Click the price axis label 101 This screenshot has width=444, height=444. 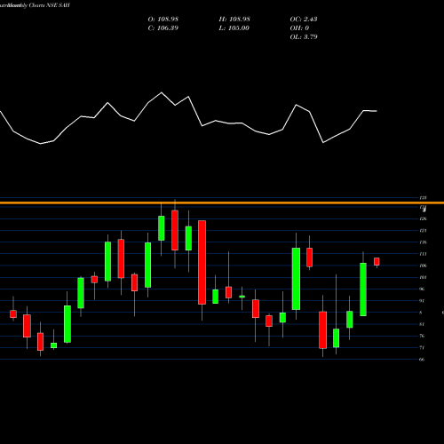424,277
